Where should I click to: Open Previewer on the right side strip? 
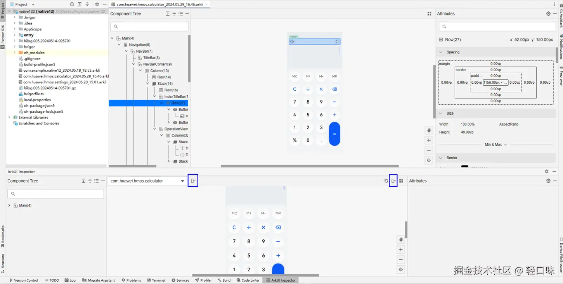tap(561, 76)
